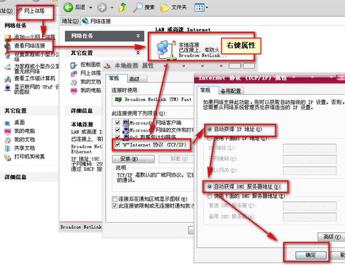This screenshot has width=345, height=265.
Task: Click the 打印机和传真 icon
Action: (x=8, y=157)
